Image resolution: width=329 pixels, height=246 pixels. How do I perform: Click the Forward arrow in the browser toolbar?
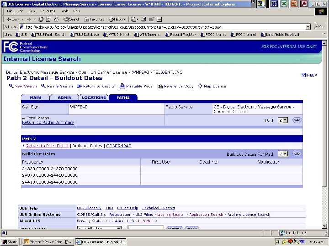[29, 19]
